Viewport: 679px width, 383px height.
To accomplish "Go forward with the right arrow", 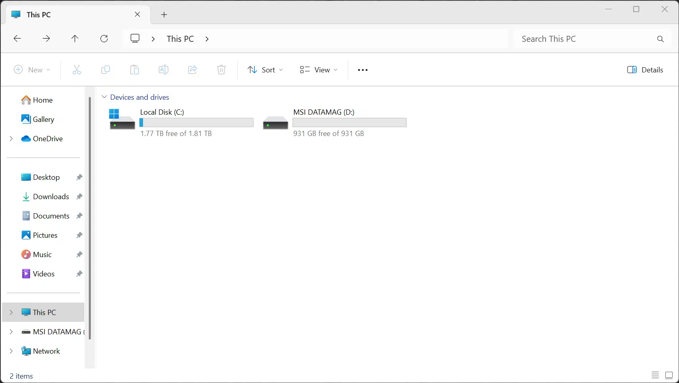I will point(46,39).
